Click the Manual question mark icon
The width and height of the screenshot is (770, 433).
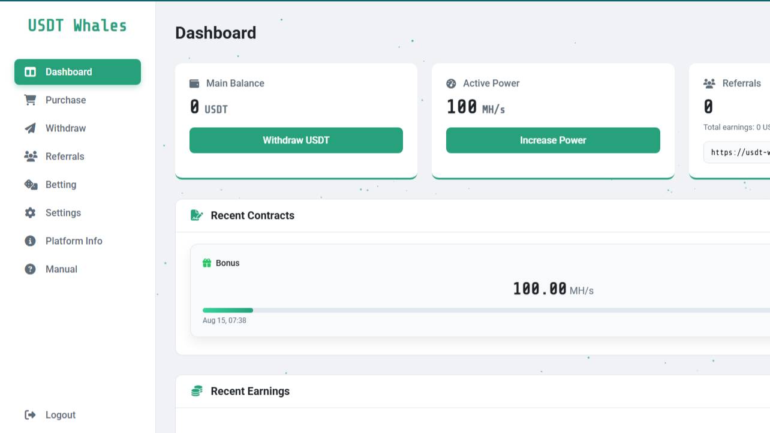click(x=30, y=269)
